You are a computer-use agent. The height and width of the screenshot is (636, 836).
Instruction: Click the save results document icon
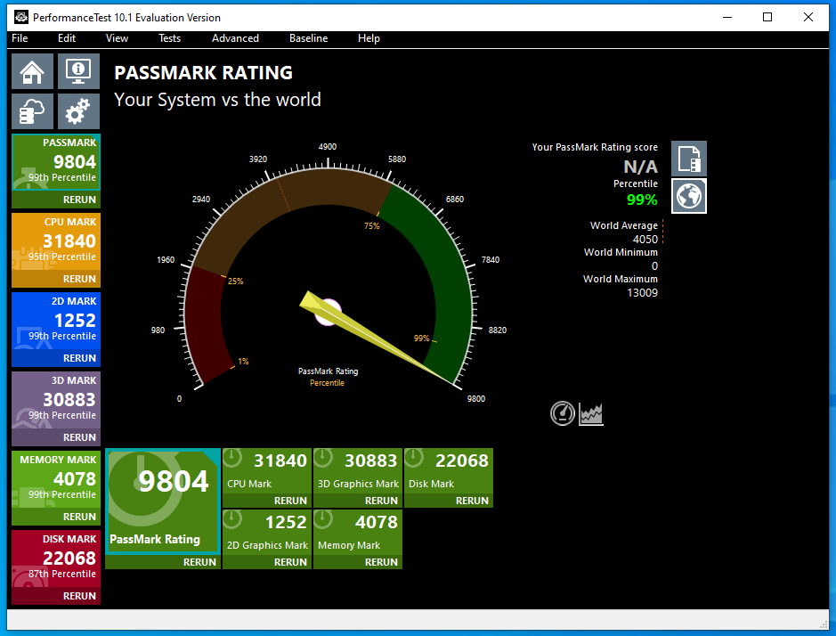[x=689, y=159]
